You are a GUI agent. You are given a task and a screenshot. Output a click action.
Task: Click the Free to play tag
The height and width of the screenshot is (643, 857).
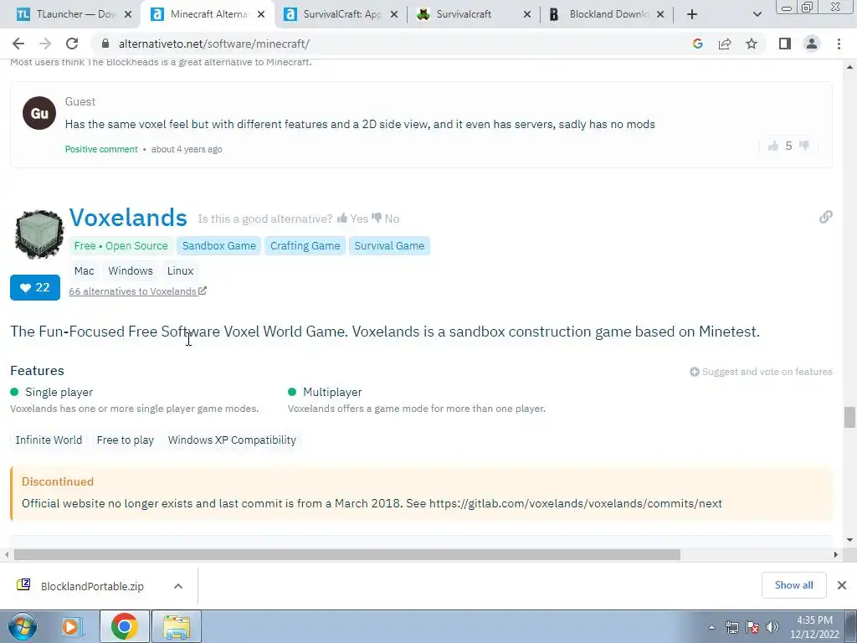coord(126,440)
